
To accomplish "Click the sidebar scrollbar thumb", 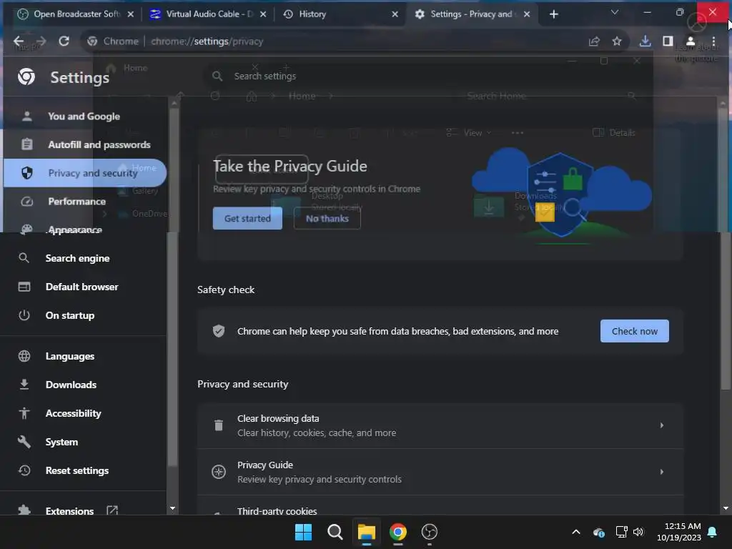I will pyautogui.click(x=172, y=287).
